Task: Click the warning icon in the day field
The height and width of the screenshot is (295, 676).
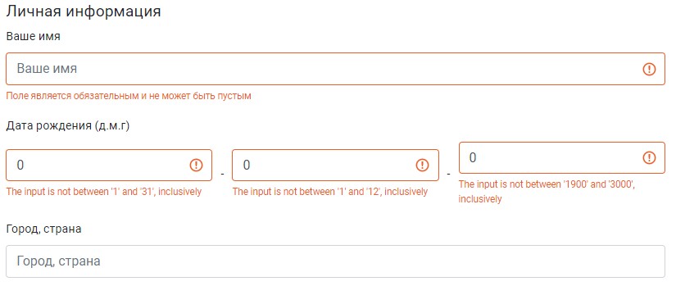Action: coord(196,166)
